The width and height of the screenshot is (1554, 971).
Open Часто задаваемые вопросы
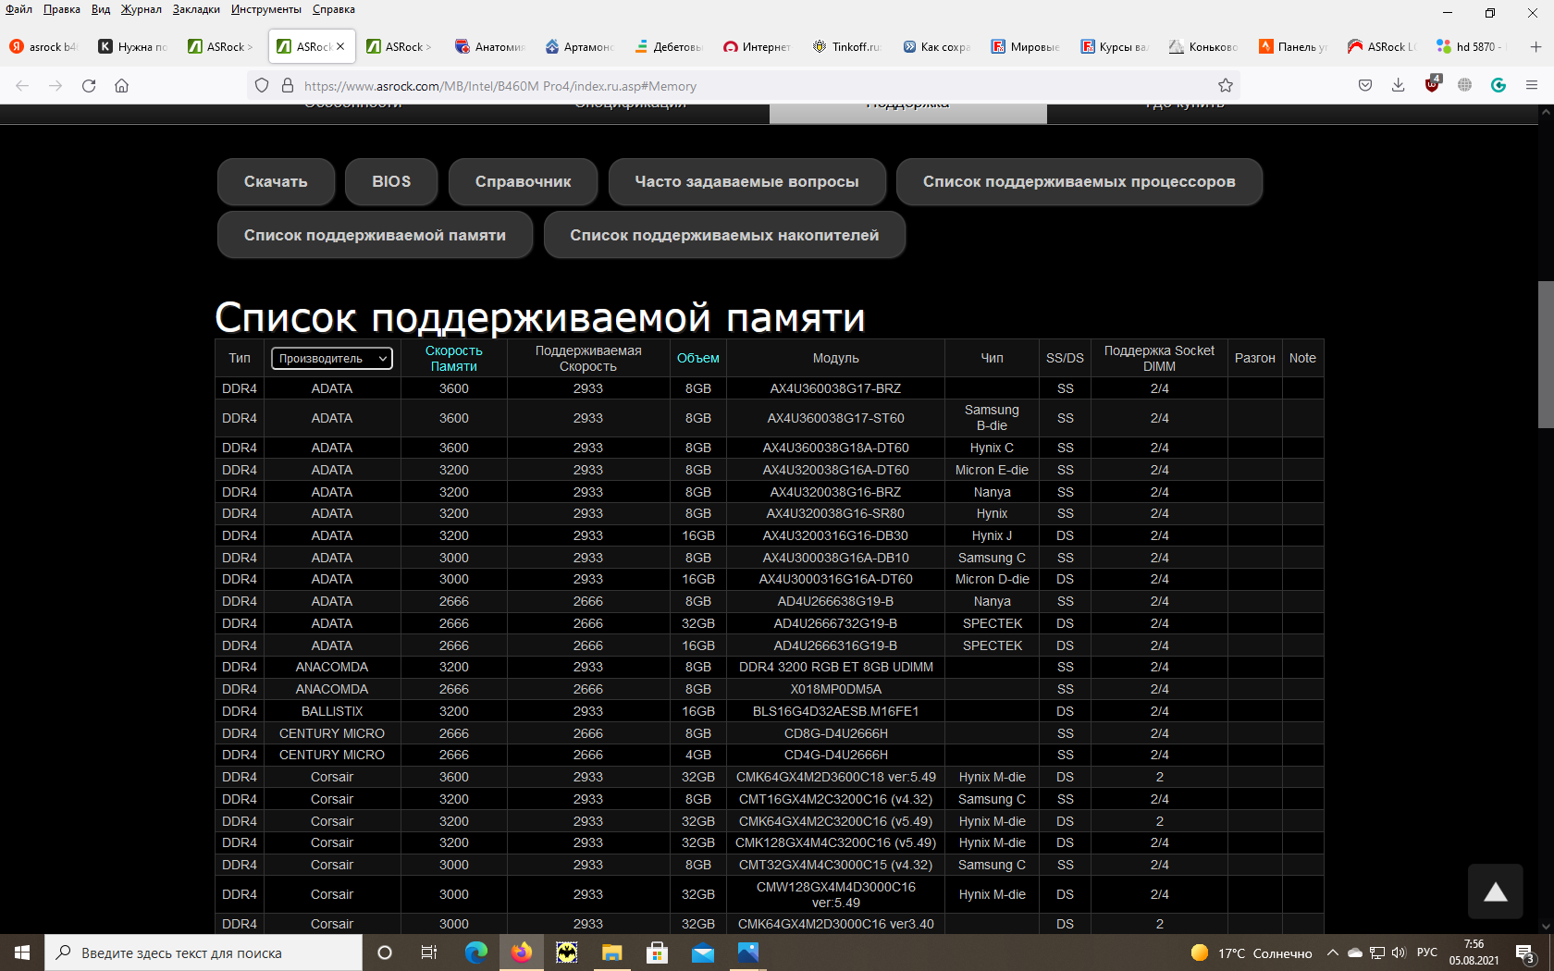747,182
